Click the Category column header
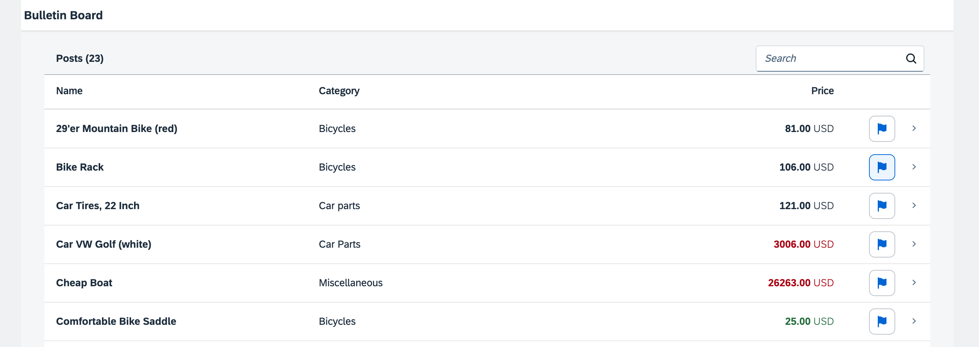Screen dimensions: 979x347 tap(339, 91)
